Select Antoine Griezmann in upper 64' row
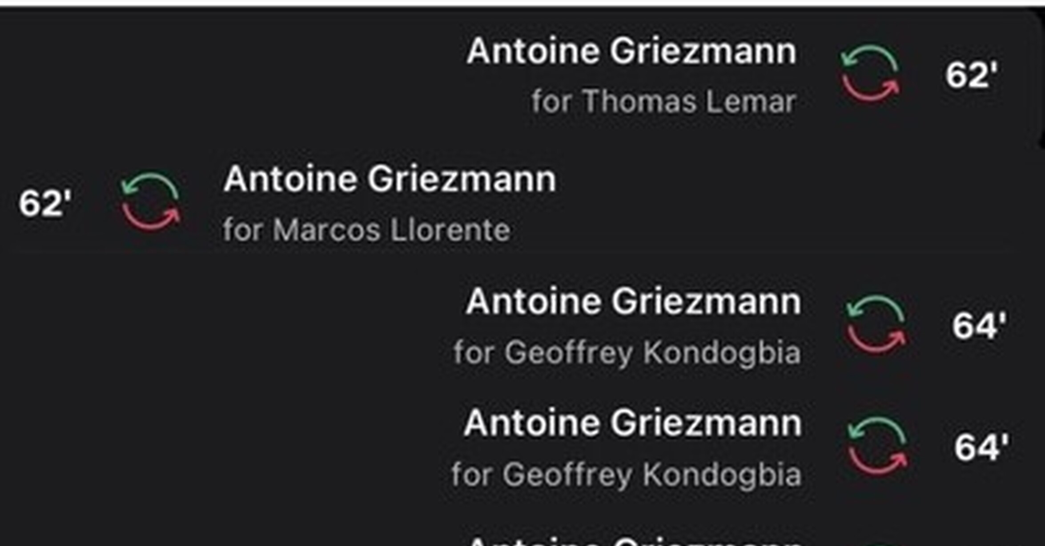Screen dimensions: 1045x546 (x=634, y=302)
